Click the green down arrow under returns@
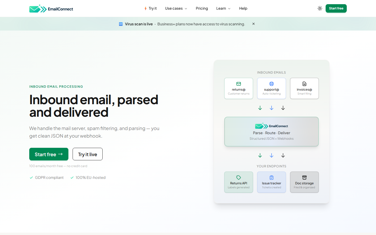The height and width of the screenshot is (235, 376). click(260, 108)
